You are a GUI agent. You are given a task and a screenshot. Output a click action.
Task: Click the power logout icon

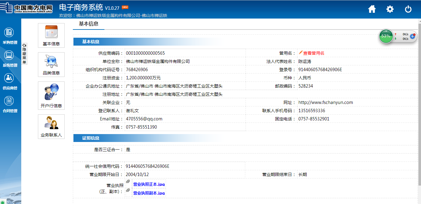coord(408,9)
